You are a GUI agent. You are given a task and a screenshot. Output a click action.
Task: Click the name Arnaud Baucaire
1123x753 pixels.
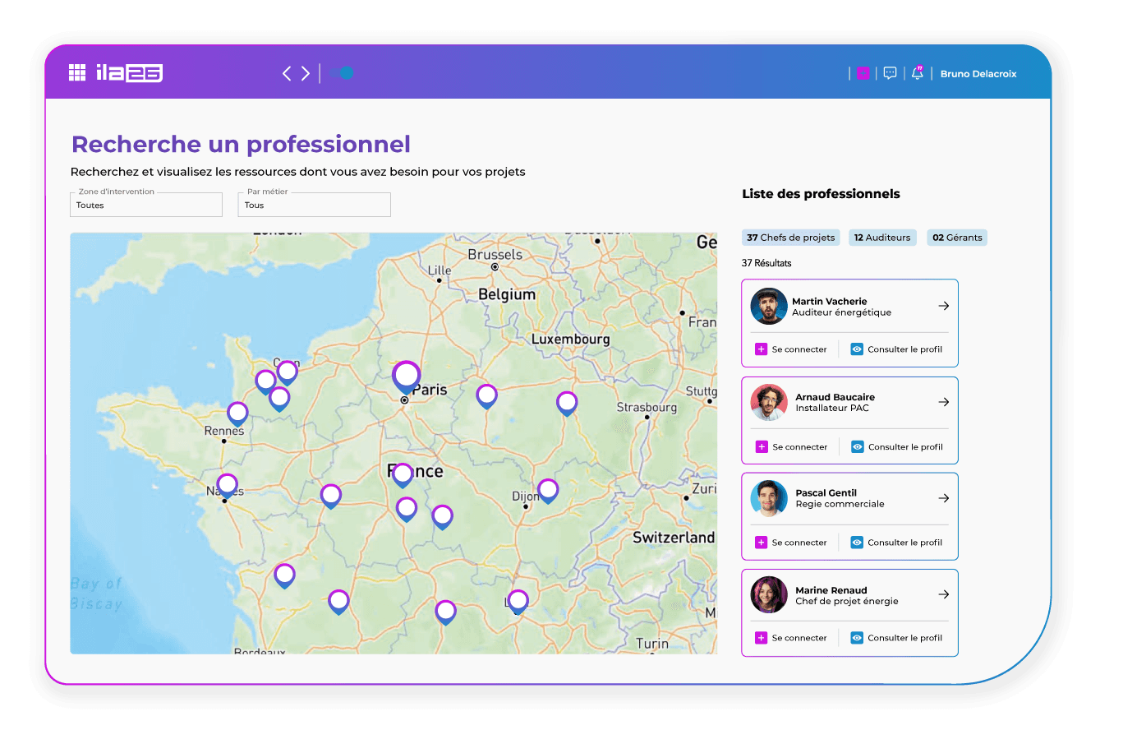pyautogui.click(x=835, y=397)
